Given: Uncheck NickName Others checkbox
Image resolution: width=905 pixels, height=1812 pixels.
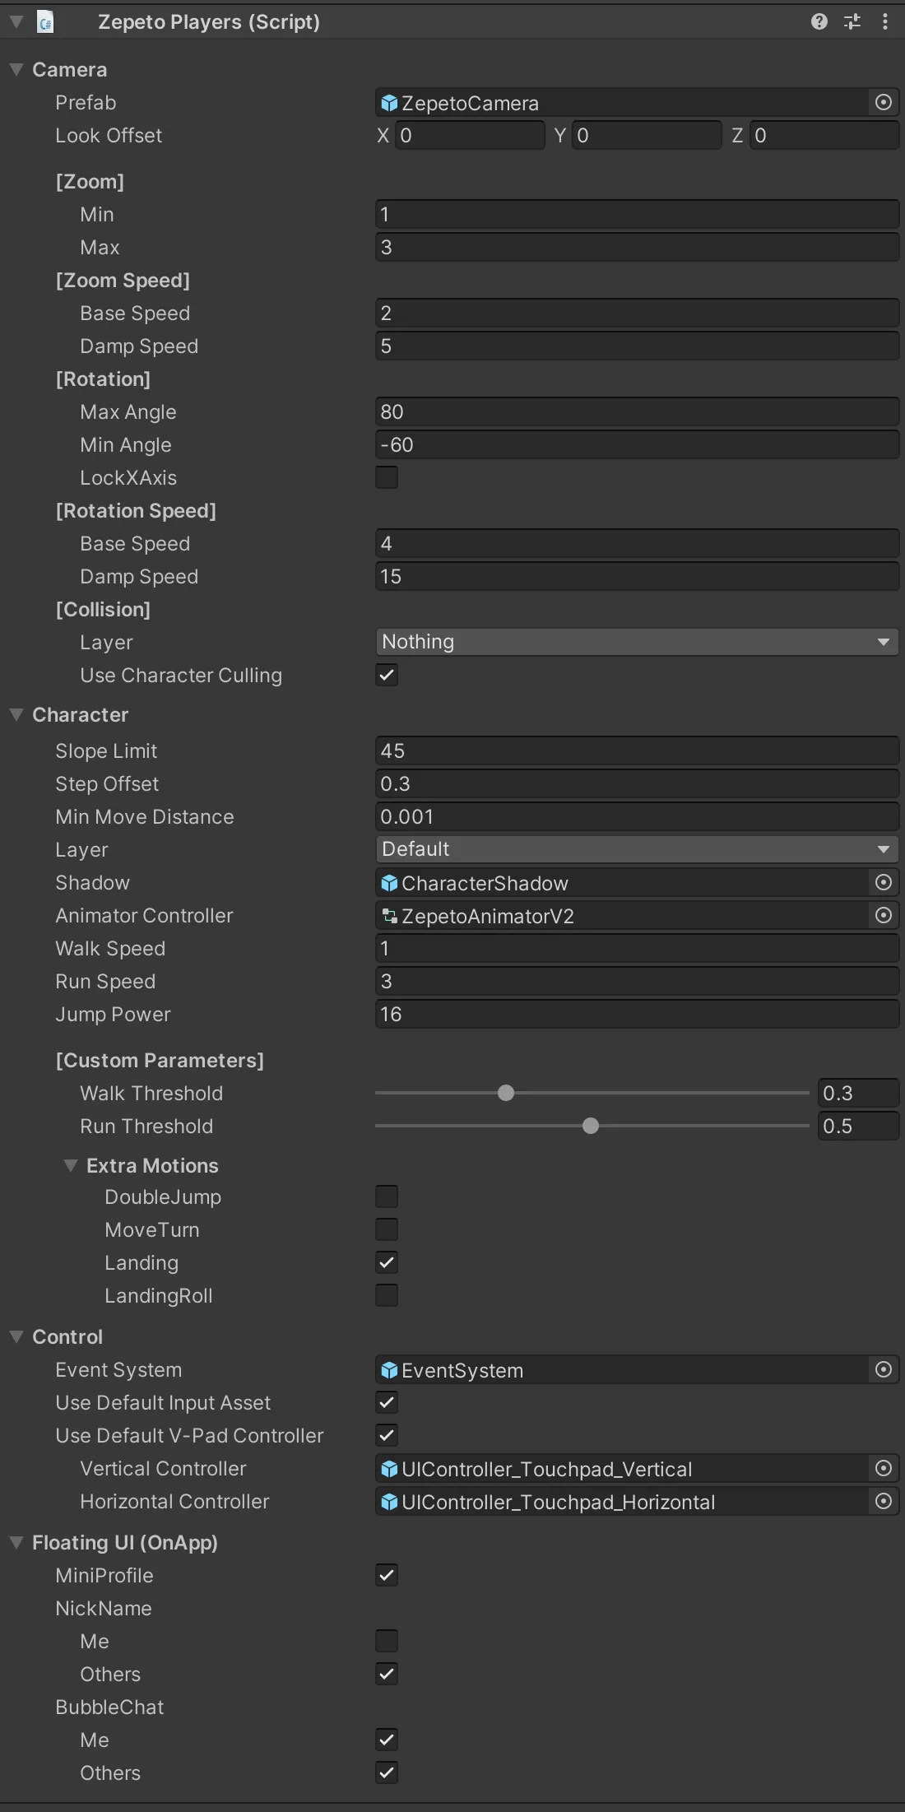Looking at the screenshot, I should point(387,1674).
